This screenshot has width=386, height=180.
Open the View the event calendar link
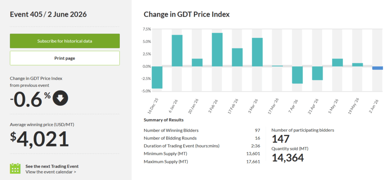coord(51,172)
